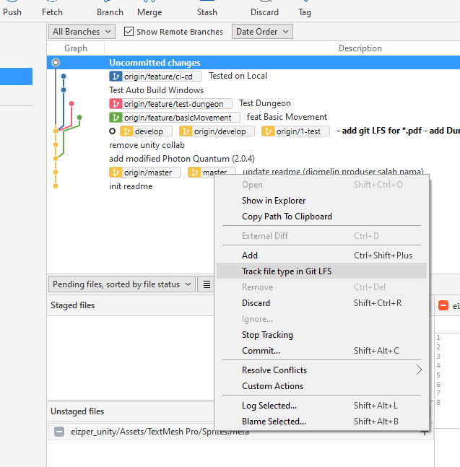Select the Uncommitted changes row

point(155,63)
